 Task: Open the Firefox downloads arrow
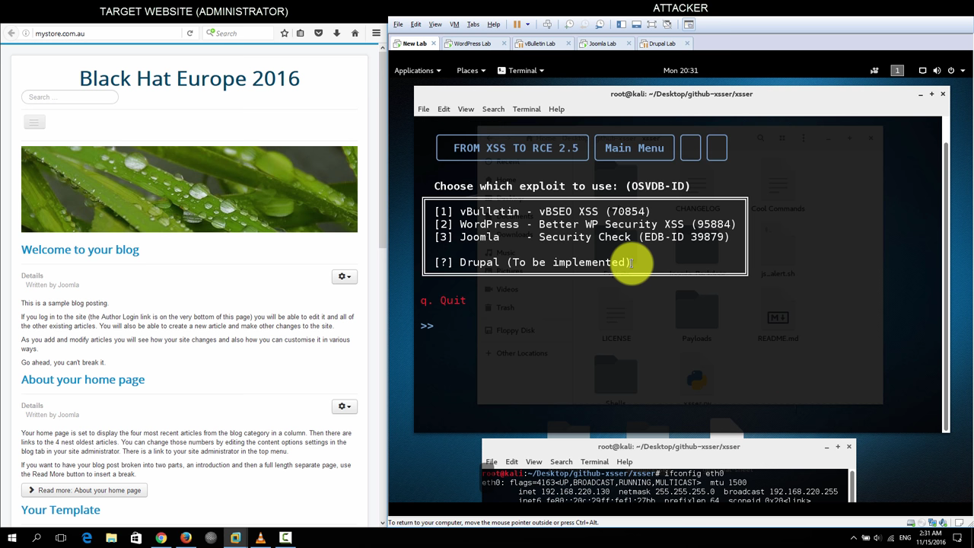pyautogui.click(x=336, y=33)
